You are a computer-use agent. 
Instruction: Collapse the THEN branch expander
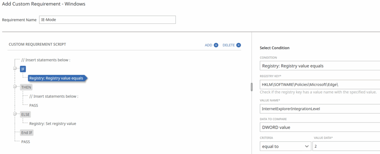pyautogui.click(x=15, y=87)
